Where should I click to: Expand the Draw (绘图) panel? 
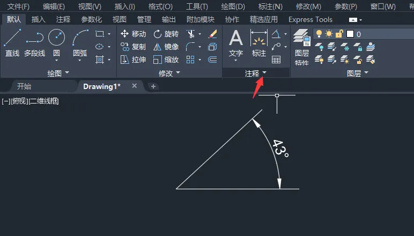(x=58, y=73)
